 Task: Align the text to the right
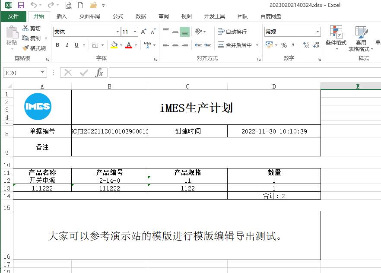pos(185,45)
